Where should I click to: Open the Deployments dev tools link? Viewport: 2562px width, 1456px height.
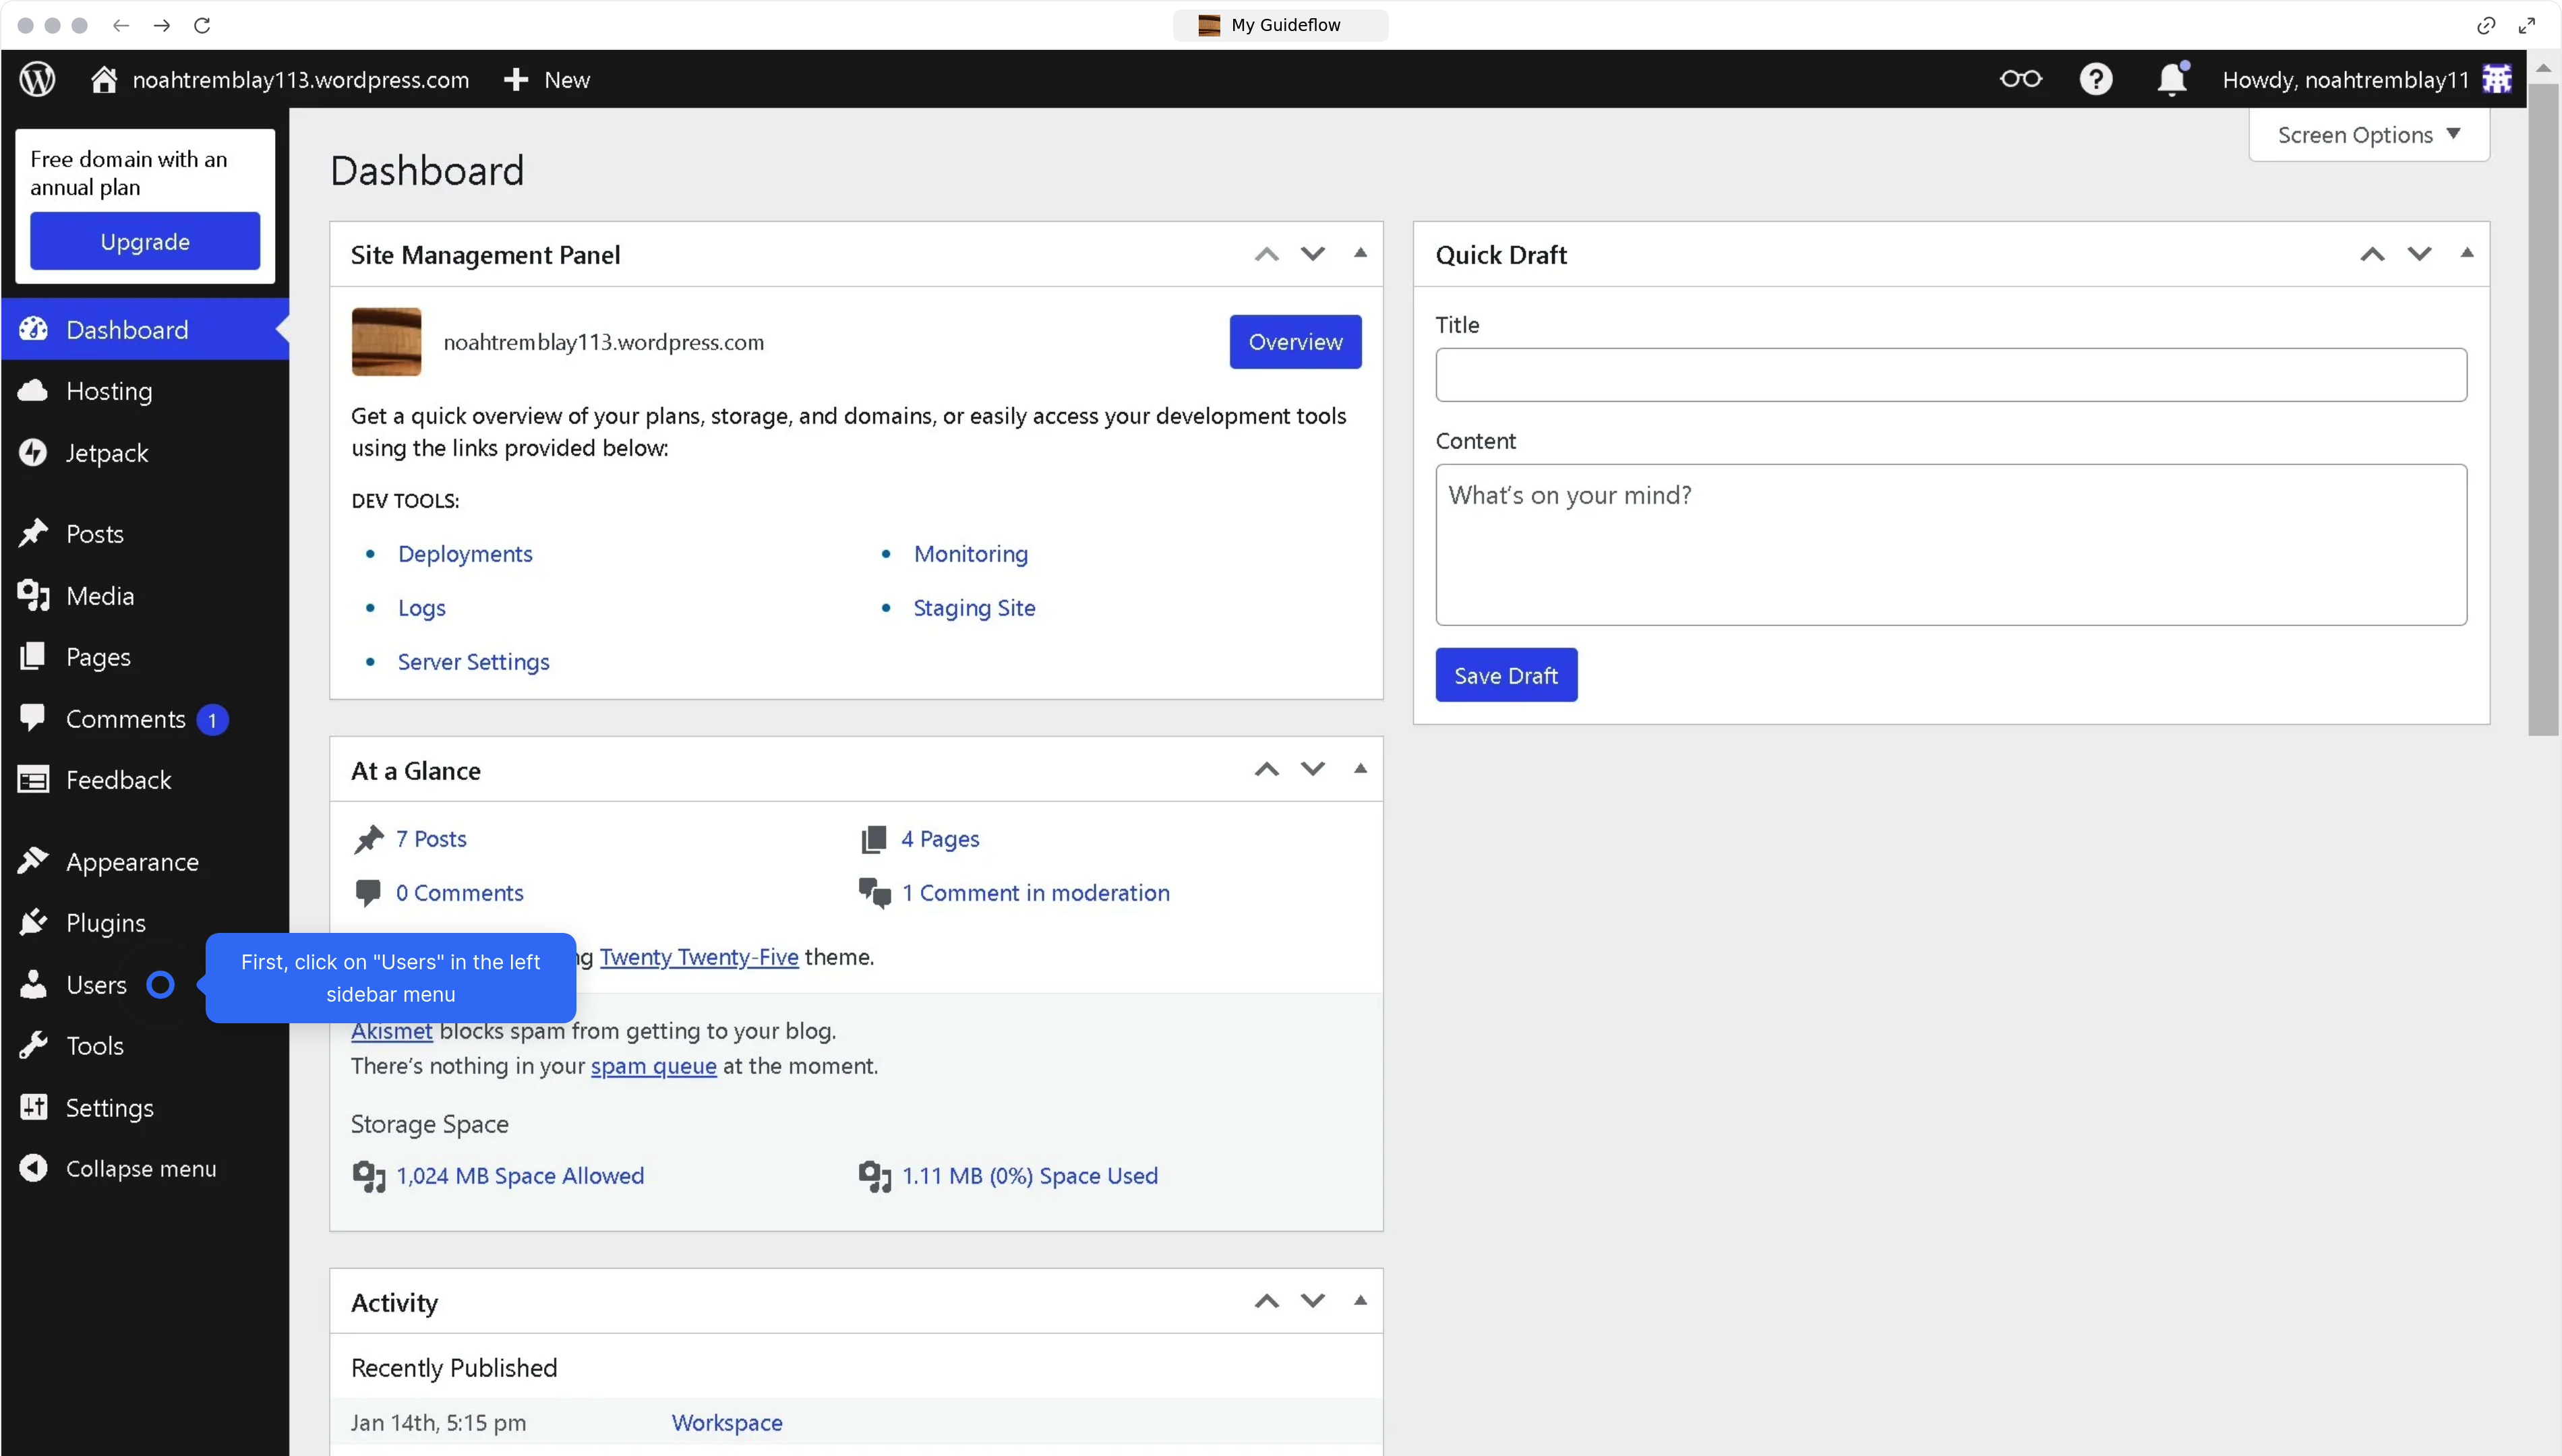[464, 553]
